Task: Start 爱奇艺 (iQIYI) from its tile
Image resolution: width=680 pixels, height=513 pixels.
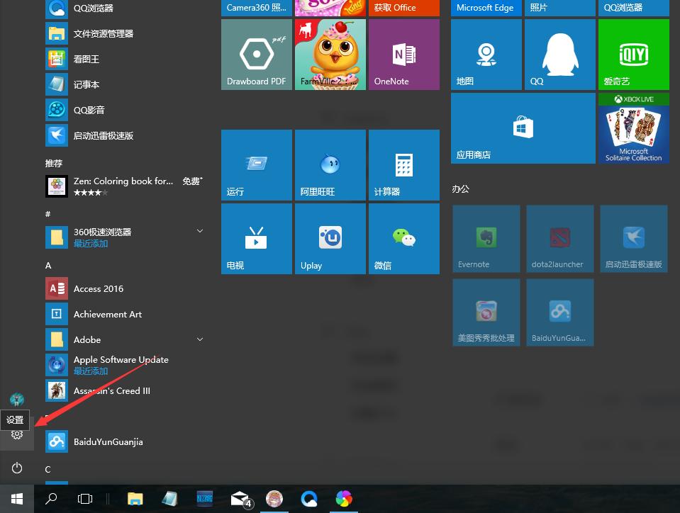Action: tap(633, 54)
